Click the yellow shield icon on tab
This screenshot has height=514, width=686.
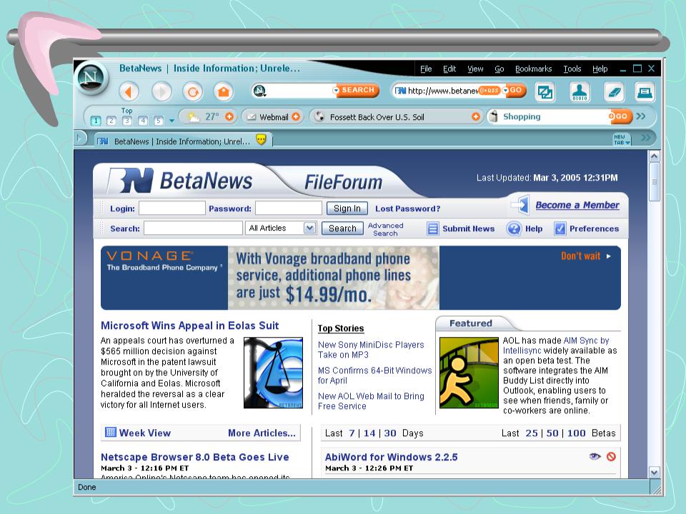pos(261,140)
